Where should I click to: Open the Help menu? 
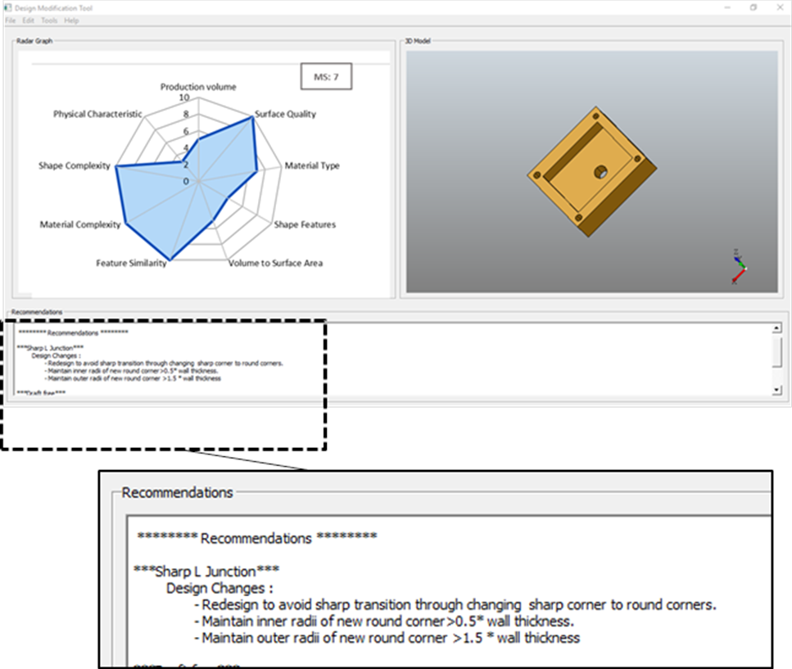(72, 20)
